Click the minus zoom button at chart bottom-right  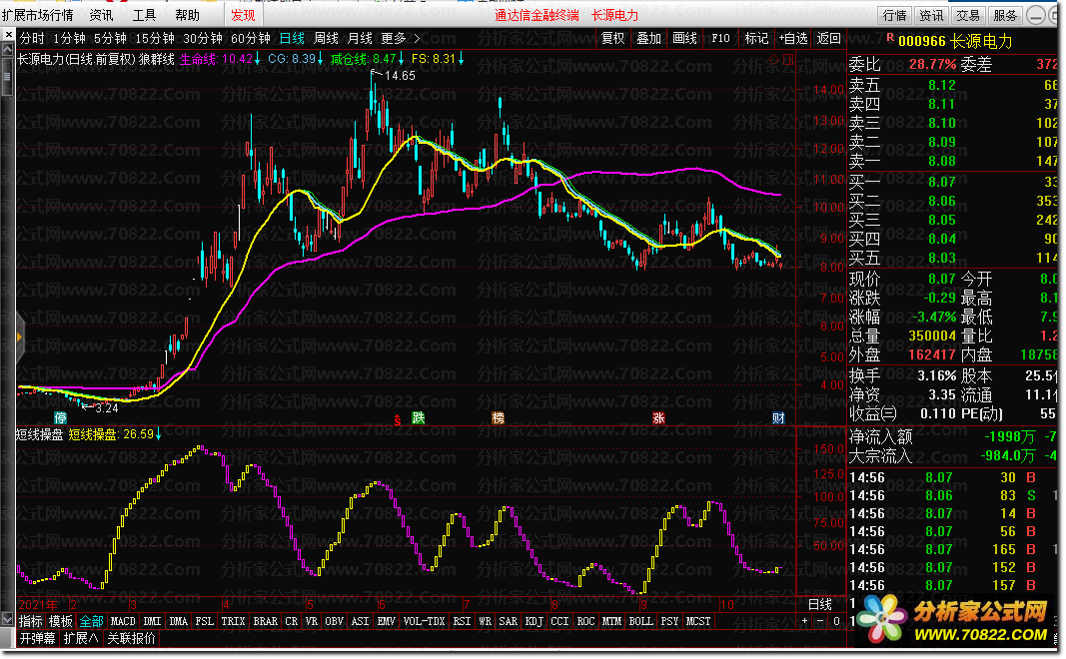tap(820, 621)
